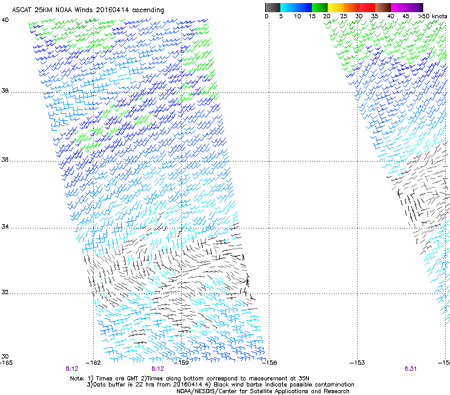Click the purple '8:31' time label
Viewport: 450px width, 395px height.
coord(410,369)
